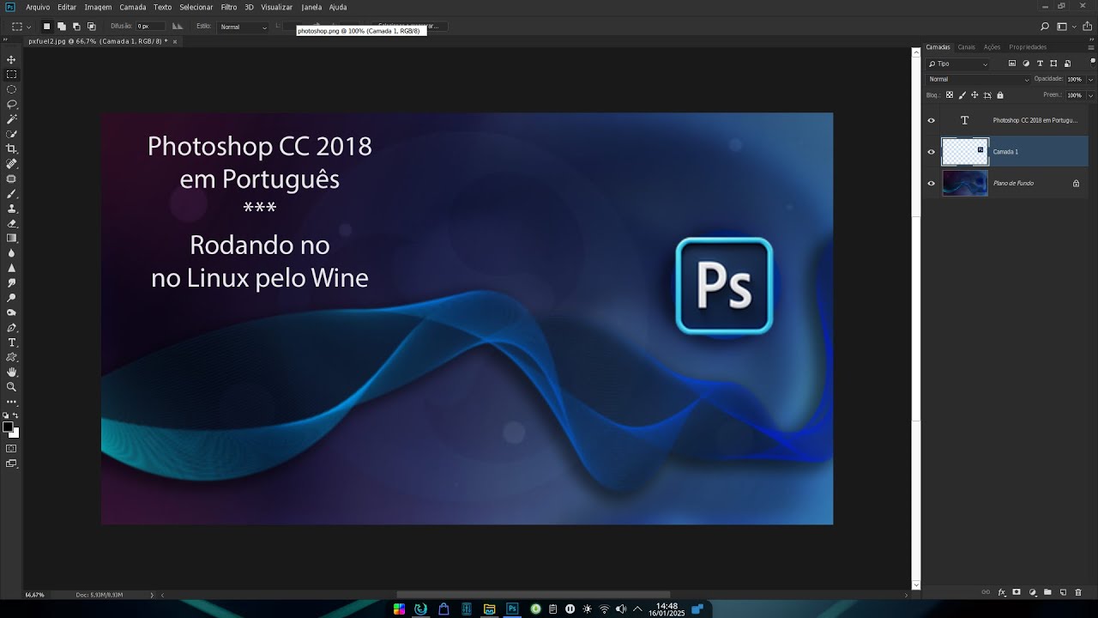Select the Crop tool
This screenshot has height=618, width=1098.
[x=11, y=148]
